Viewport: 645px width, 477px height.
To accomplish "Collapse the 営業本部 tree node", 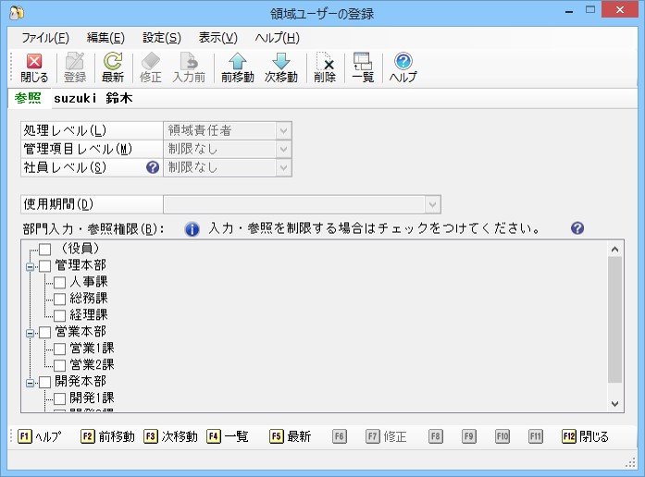I will 30,333.
